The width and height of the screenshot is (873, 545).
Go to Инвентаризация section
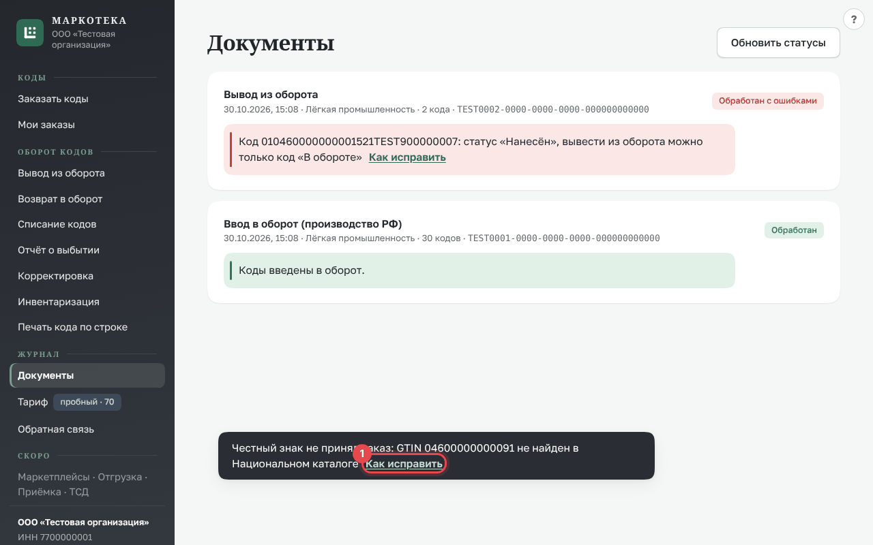(87, 302)
